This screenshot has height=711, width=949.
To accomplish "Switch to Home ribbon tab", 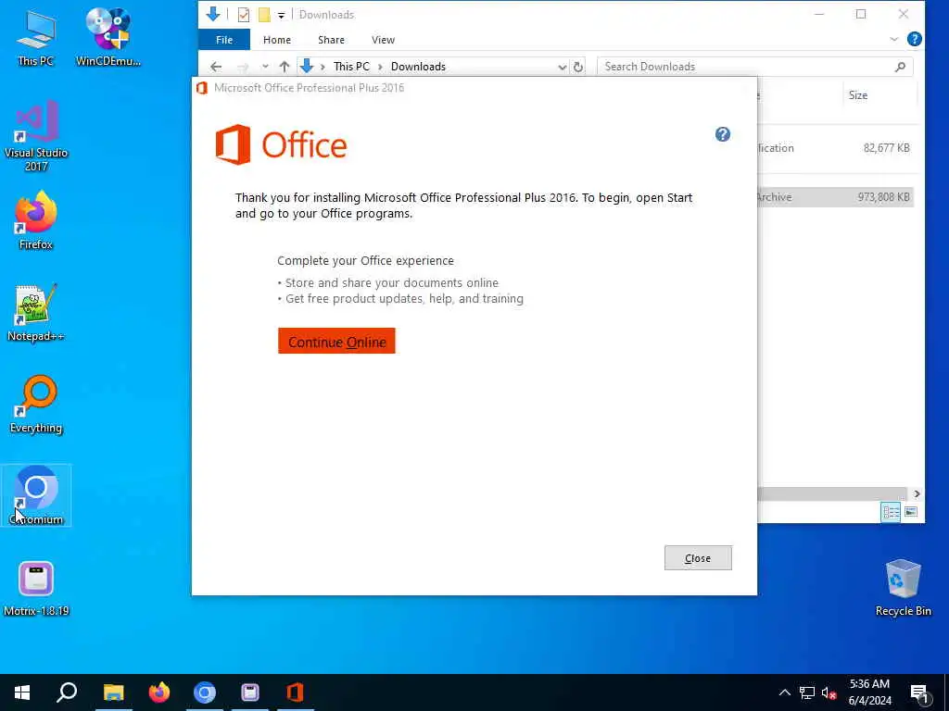I will 276,40.
